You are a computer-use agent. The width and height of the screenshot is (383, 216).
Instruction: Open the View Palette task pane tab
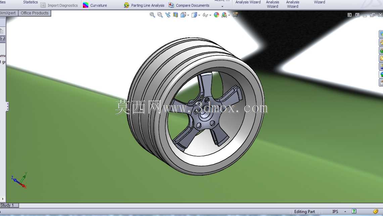[381, 66]
